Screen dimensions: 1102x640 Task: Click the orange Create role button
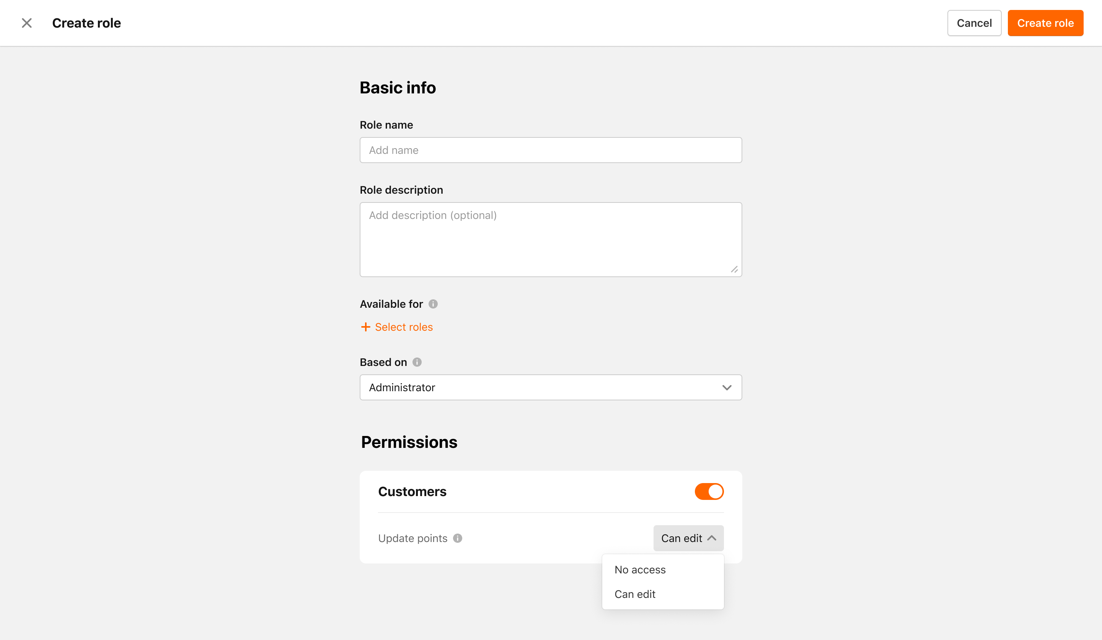(x=1045, y=23)
